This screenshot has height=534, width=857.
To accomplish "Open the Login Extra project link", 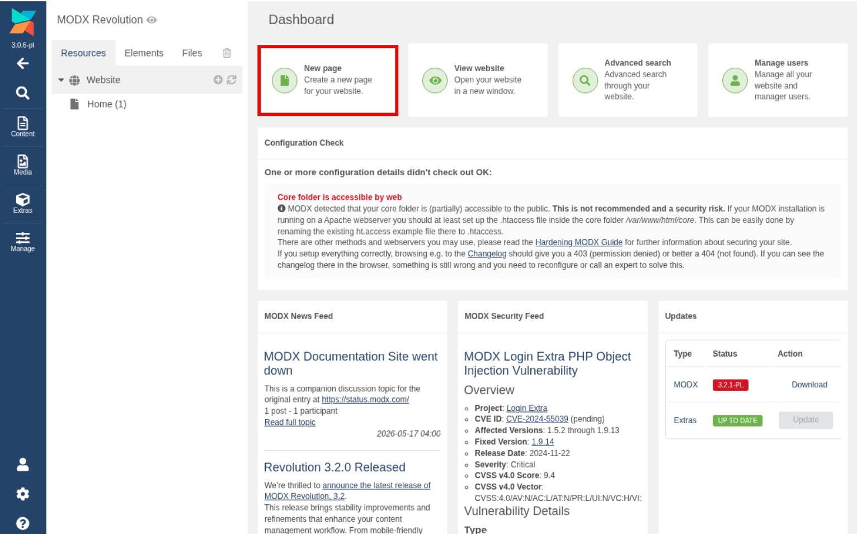I will [527, 408].
